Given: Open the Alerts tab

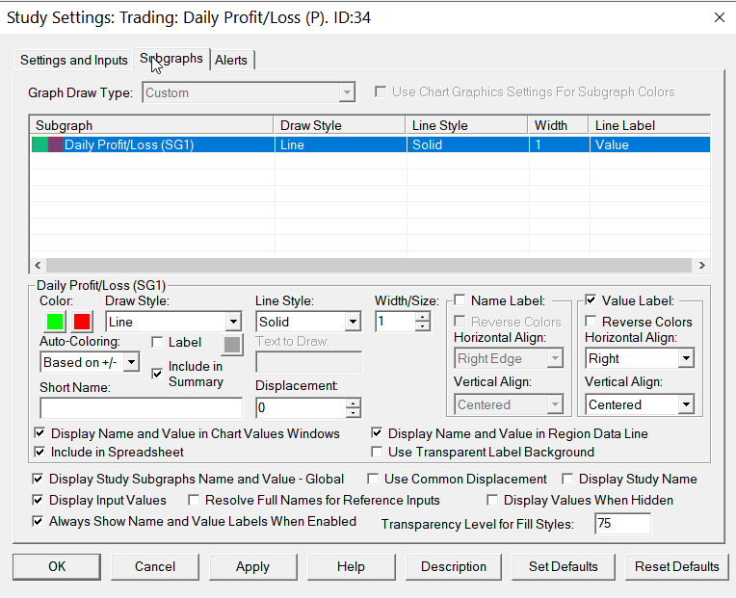Looking at the screenshot, I should click(x=231, y=60).
